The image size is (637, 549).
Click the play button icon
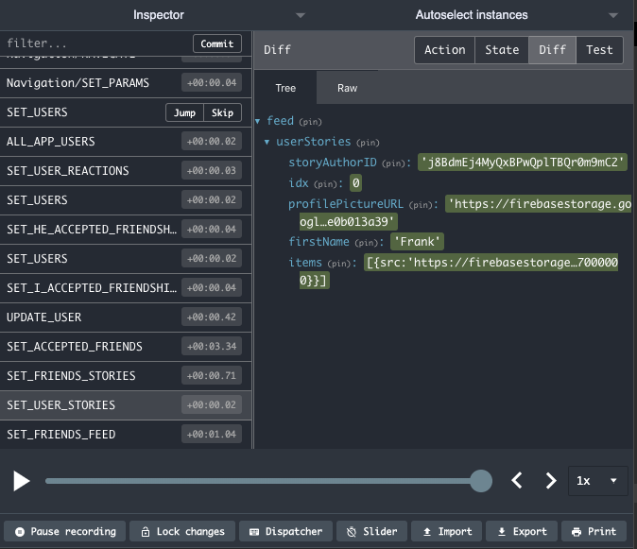[22, 481]
